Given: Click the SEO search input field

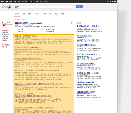Looking at the screenshot, I should click(44, 7).
